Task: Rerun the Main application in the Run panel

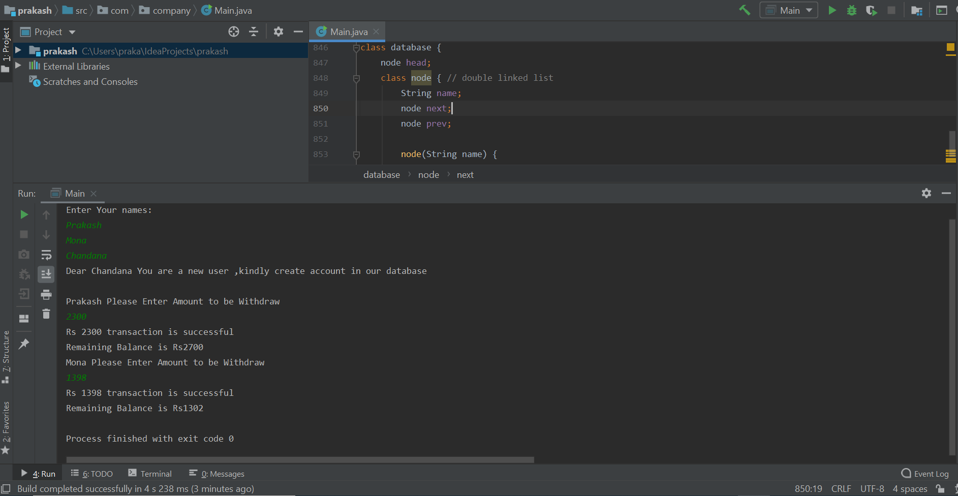Action: click(x=24, y=214)
